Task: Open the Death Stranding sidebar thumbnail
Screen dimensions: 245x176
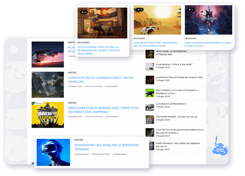Action: pyautogui.click(x=151, y=146)
